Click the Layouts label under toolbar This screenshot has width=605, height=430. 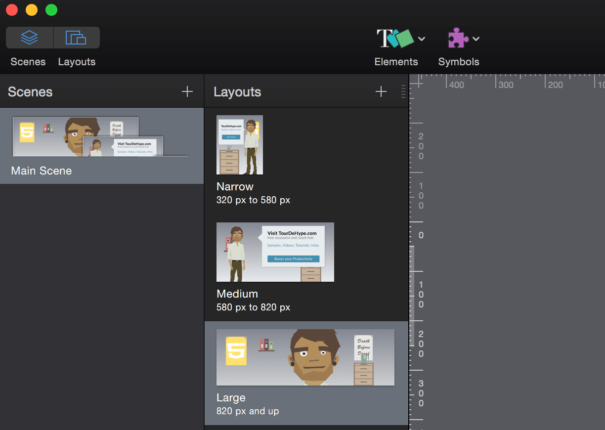(77, 62)
